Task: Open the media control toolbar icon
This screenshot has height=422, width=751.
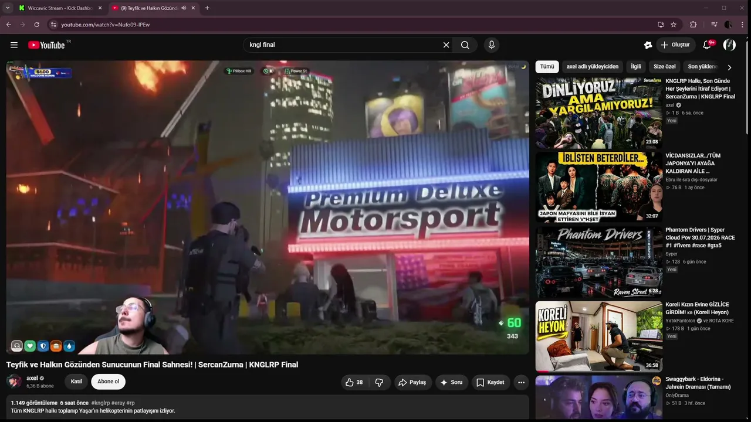Action: [x=713, y=25]
